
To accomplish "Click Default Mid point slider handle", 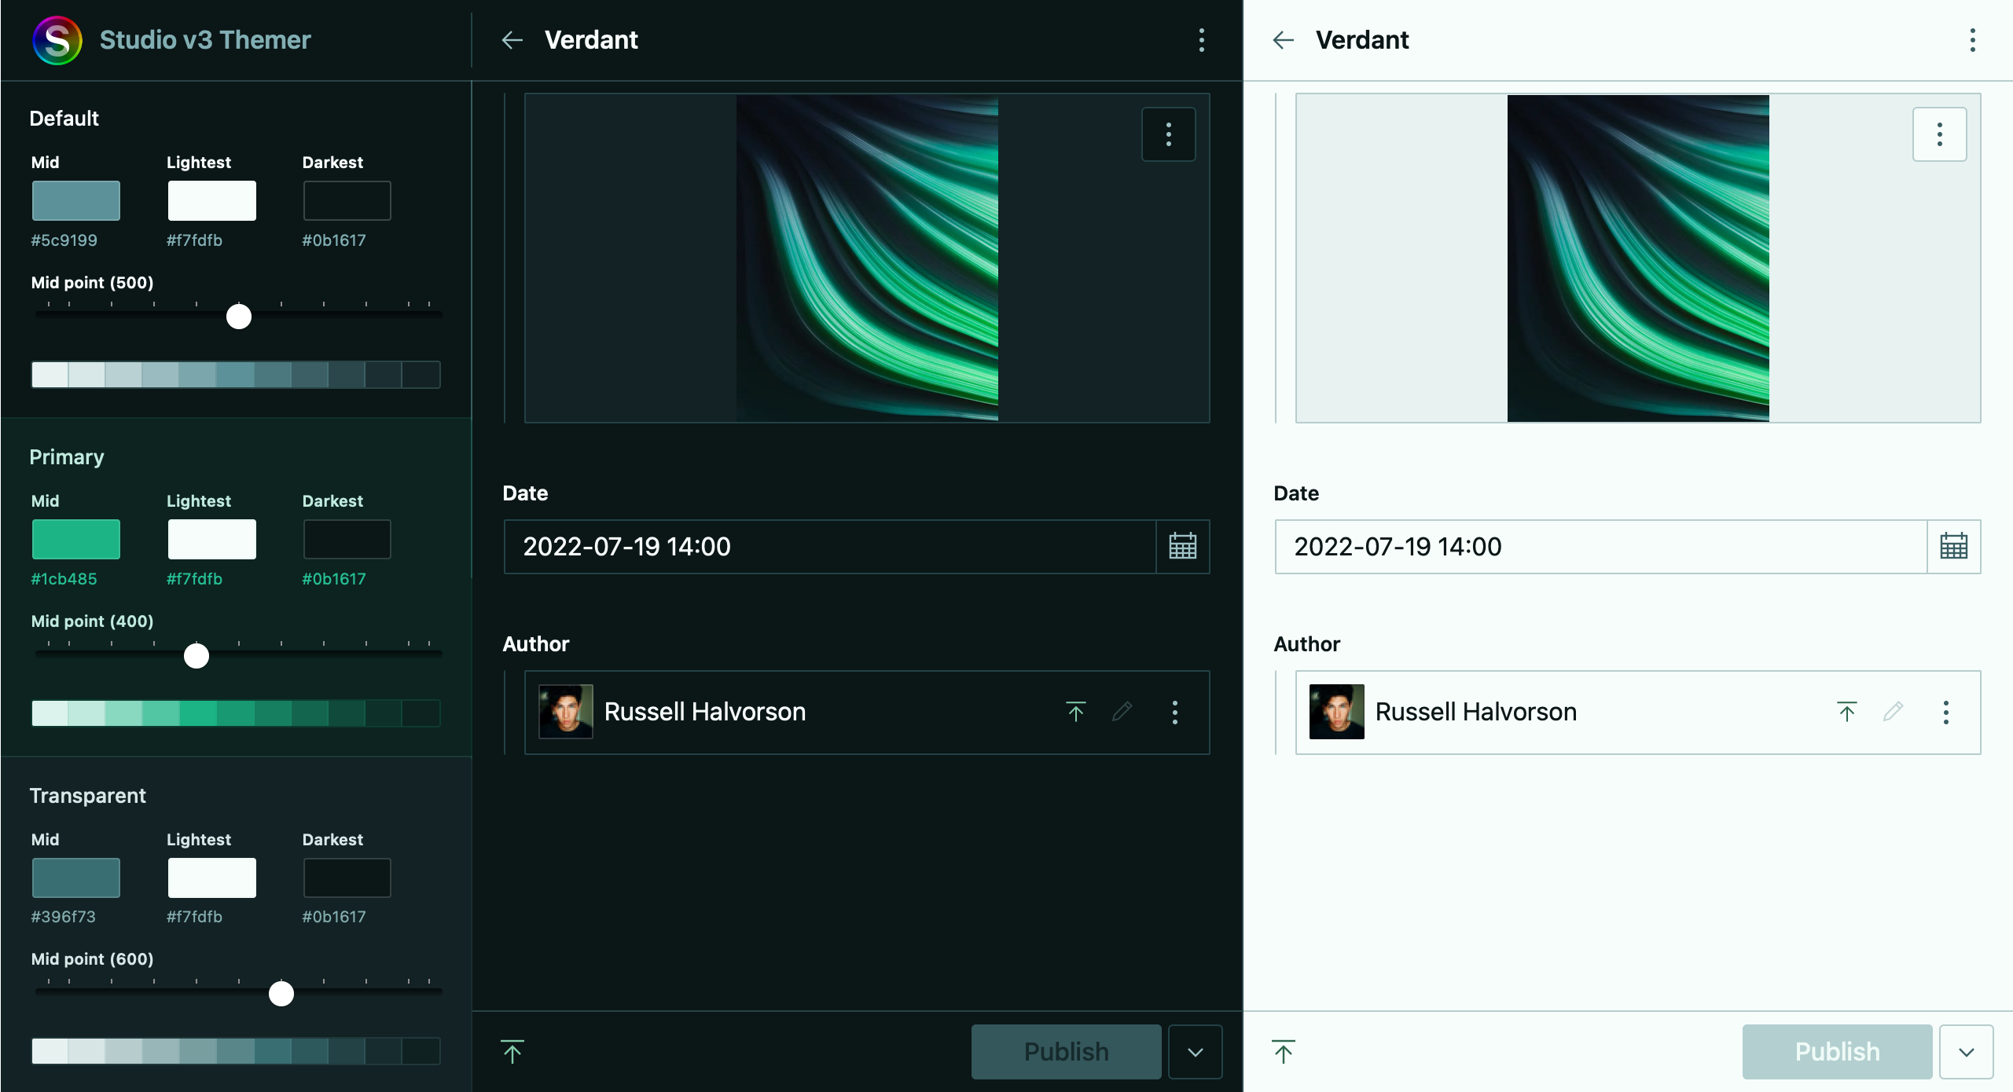I will (239, 317).
